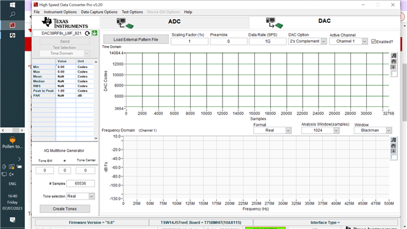Click the # Samples input field
The image size is (407, 229).
[x=81, y=183]
